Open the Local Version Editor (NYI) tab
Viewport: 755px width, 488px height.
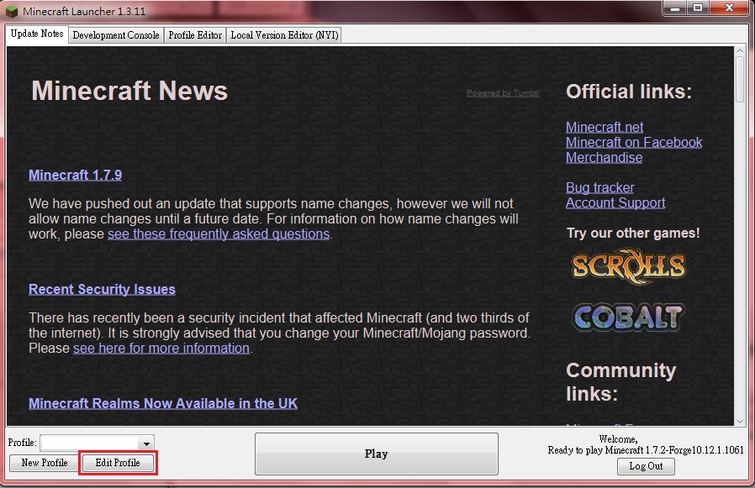click(284, 35)
